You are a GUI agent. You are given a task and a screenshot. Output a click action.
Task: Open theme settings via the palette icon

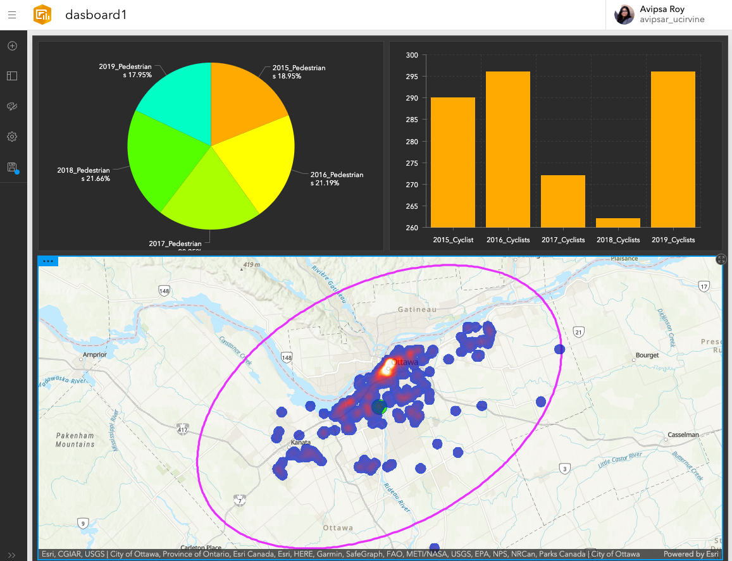[x=12, y=106]
